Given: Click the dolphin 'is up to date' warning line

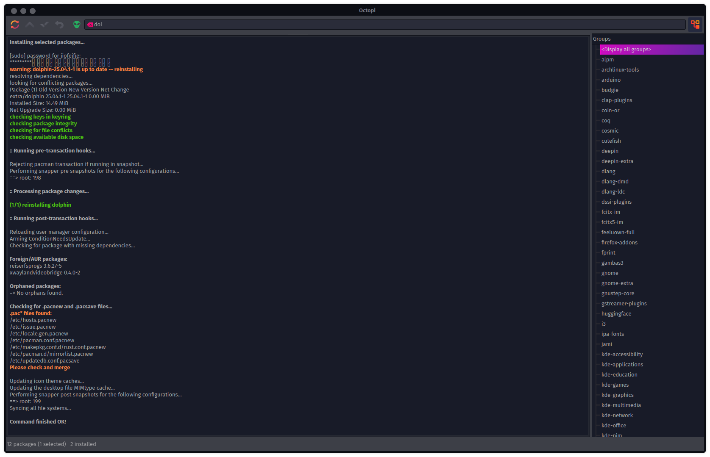Looking at the screenshot, I should click(x=76, y=69).
